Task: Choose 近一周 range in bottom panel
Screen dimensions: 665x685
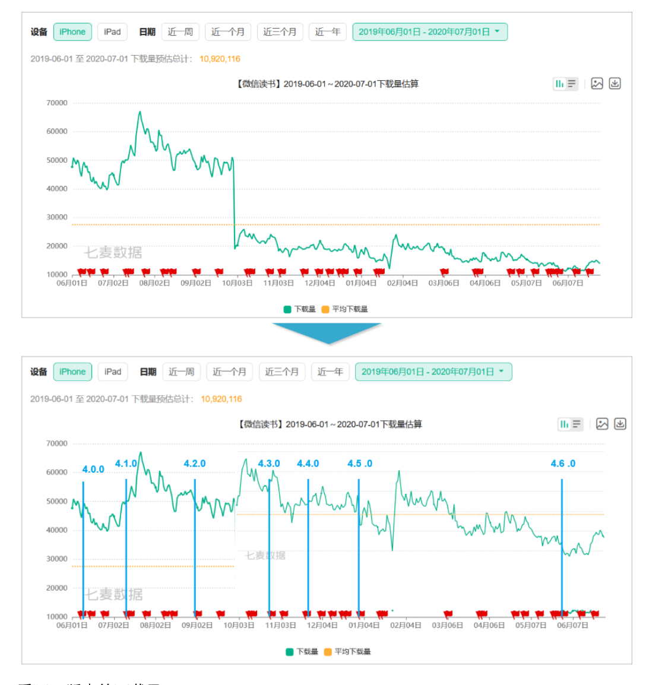Action: [x=181, y=372]
